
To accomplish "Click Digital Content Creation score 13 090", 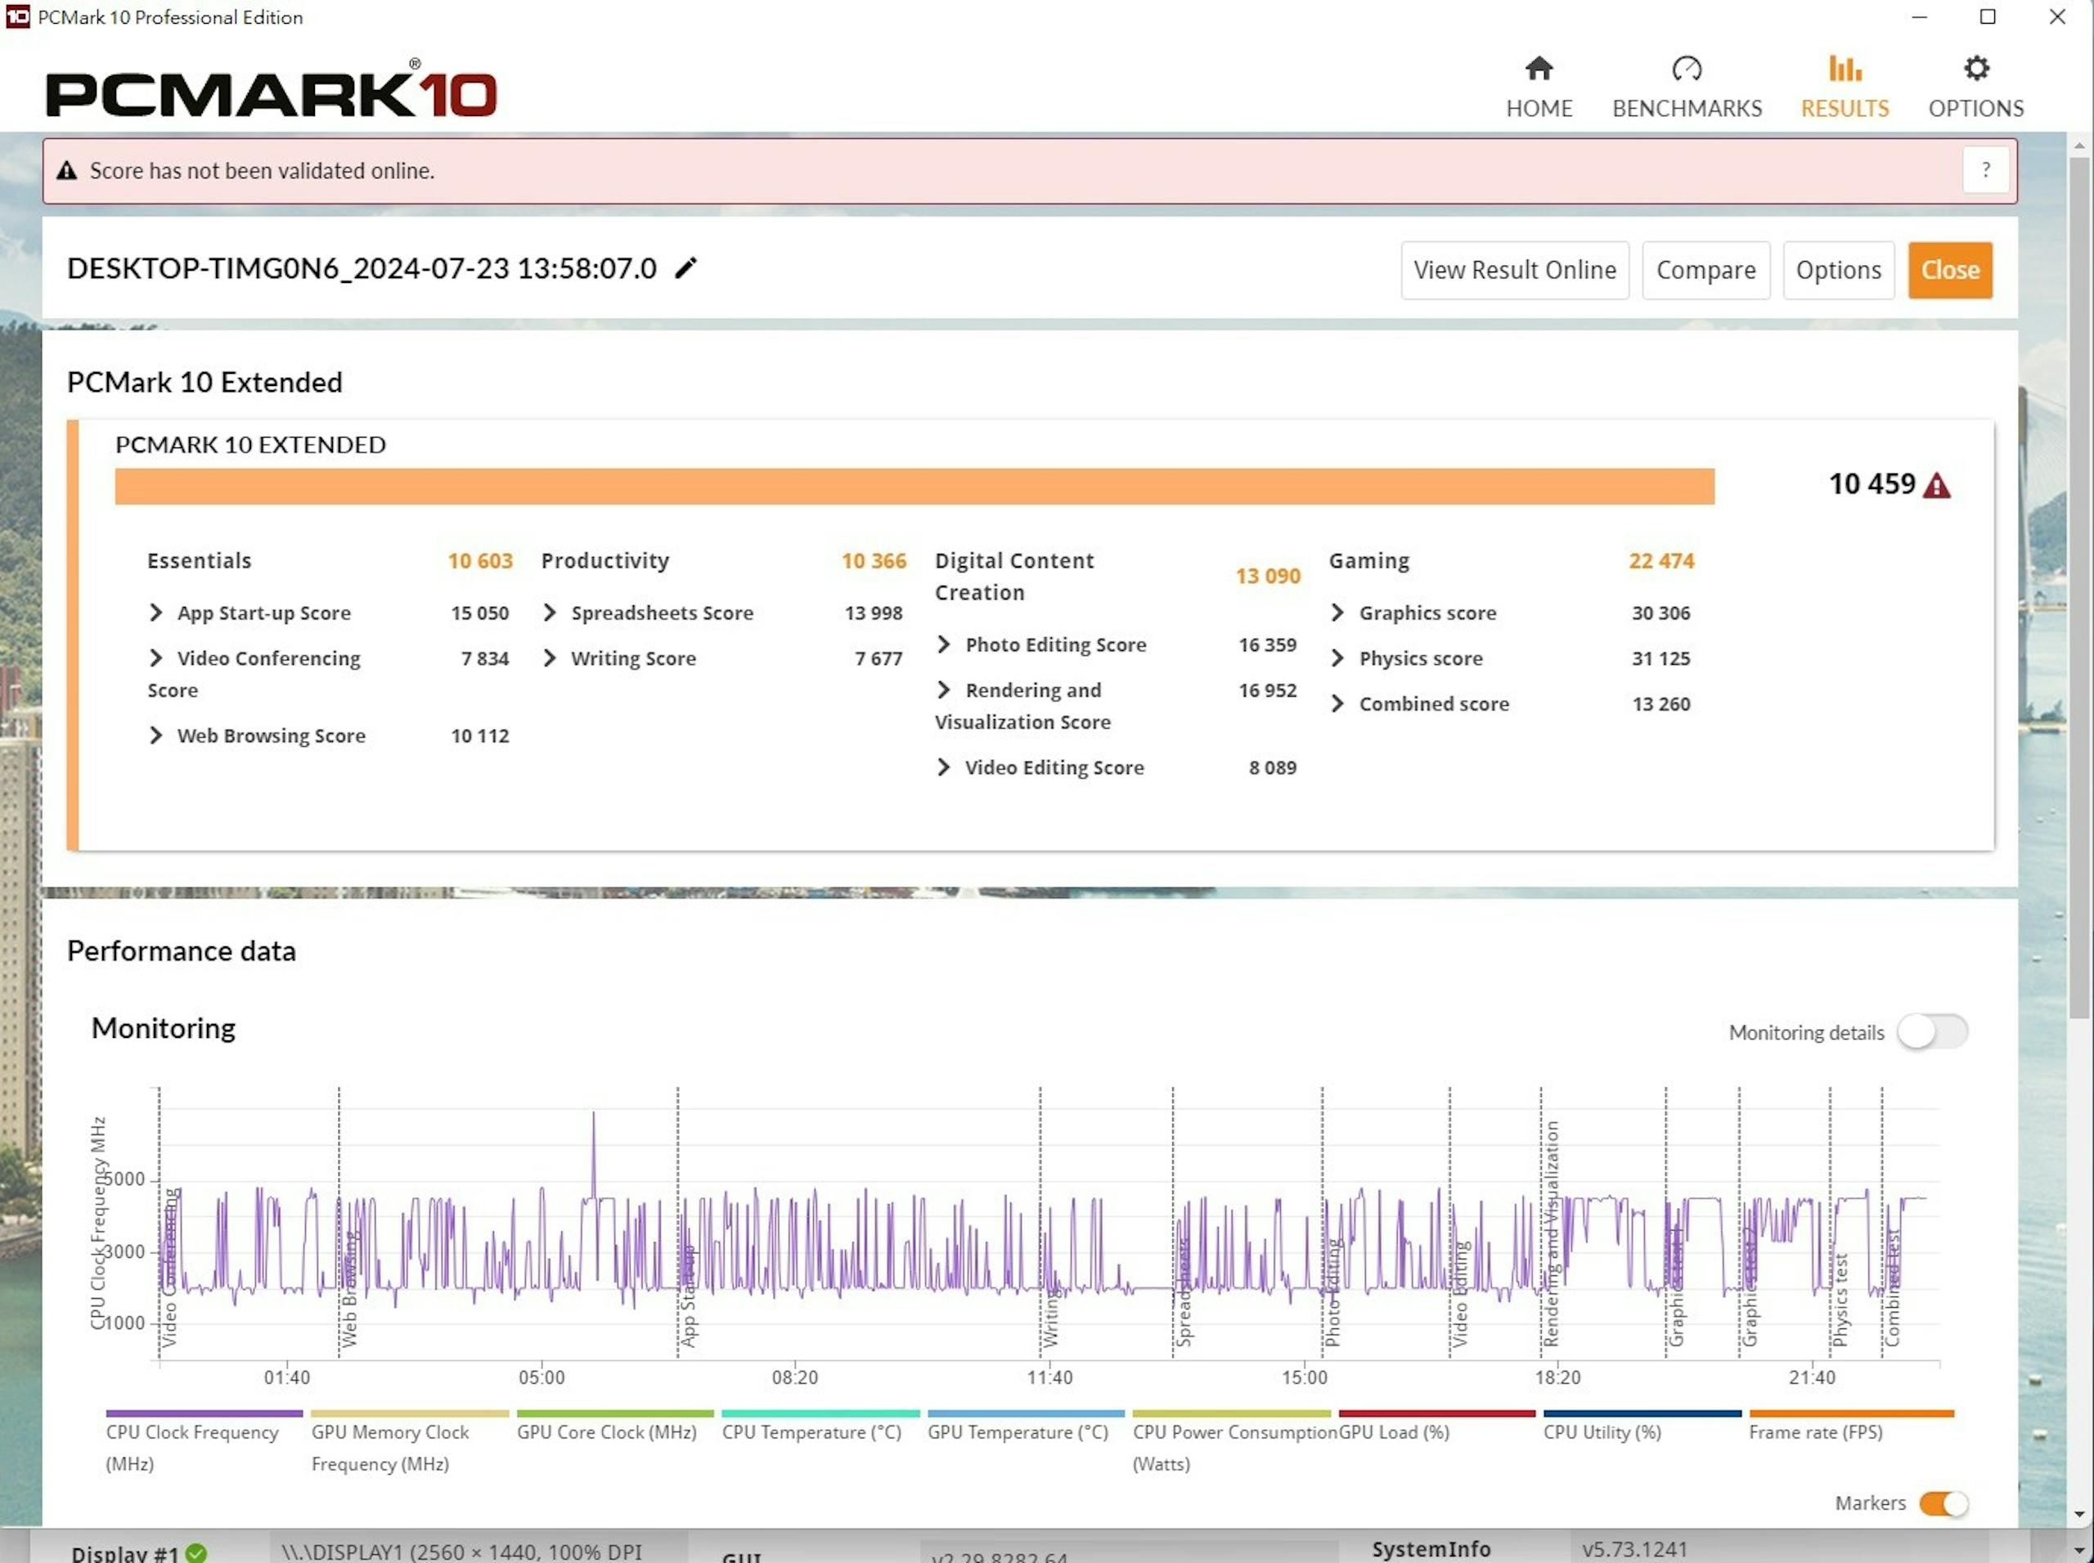I will tap(1267, 576).
